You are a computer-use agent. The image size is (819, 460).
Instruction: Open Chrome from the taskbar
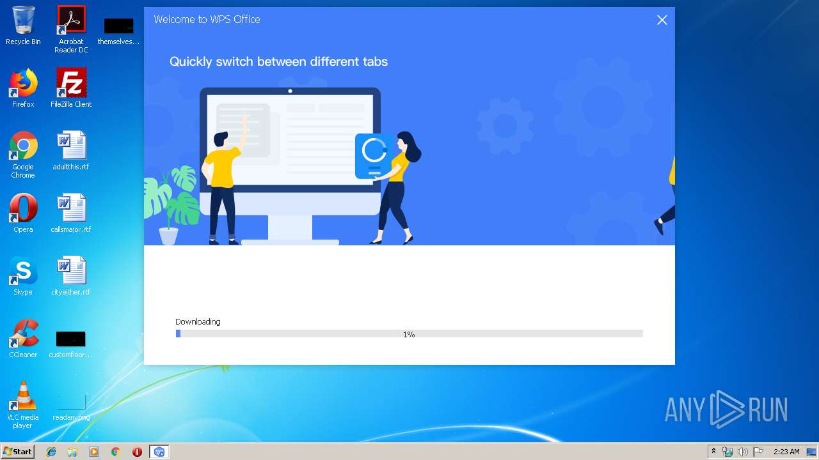tap(116, 452)
